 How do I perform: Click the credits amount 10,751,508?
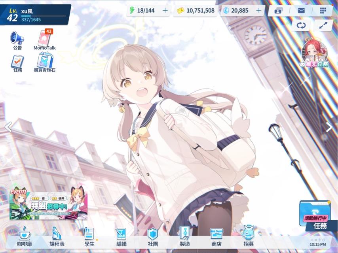click(200, 10)
